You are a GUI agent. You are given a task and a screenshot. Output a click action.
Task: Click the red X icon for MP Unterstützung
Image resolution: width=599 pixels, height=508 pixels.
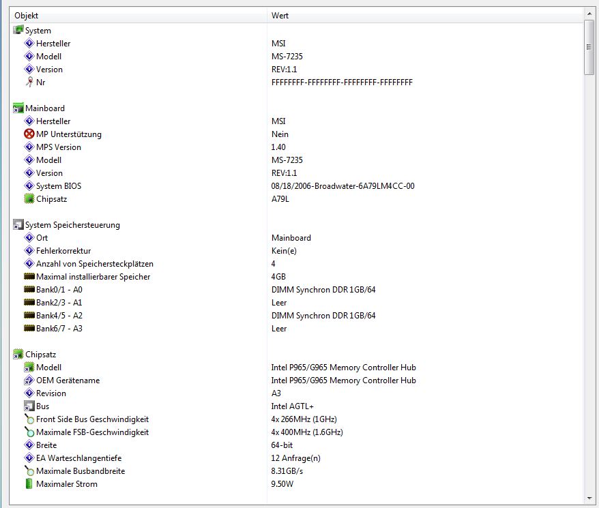pyautogui.click(x=29, y=134)
